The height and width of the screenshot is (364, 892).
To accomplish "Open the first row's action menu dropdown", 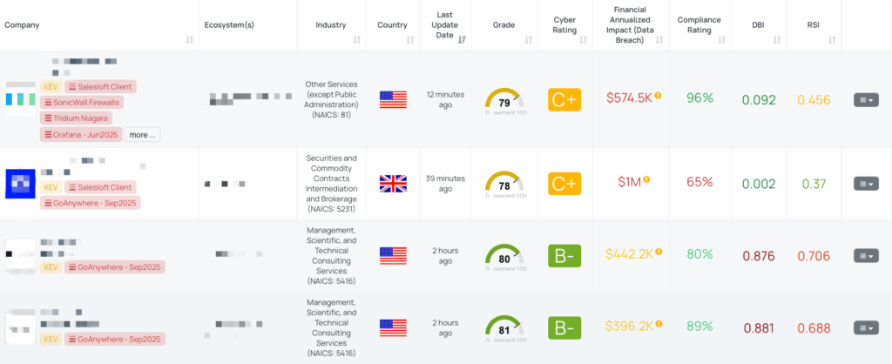I will 866,99.
